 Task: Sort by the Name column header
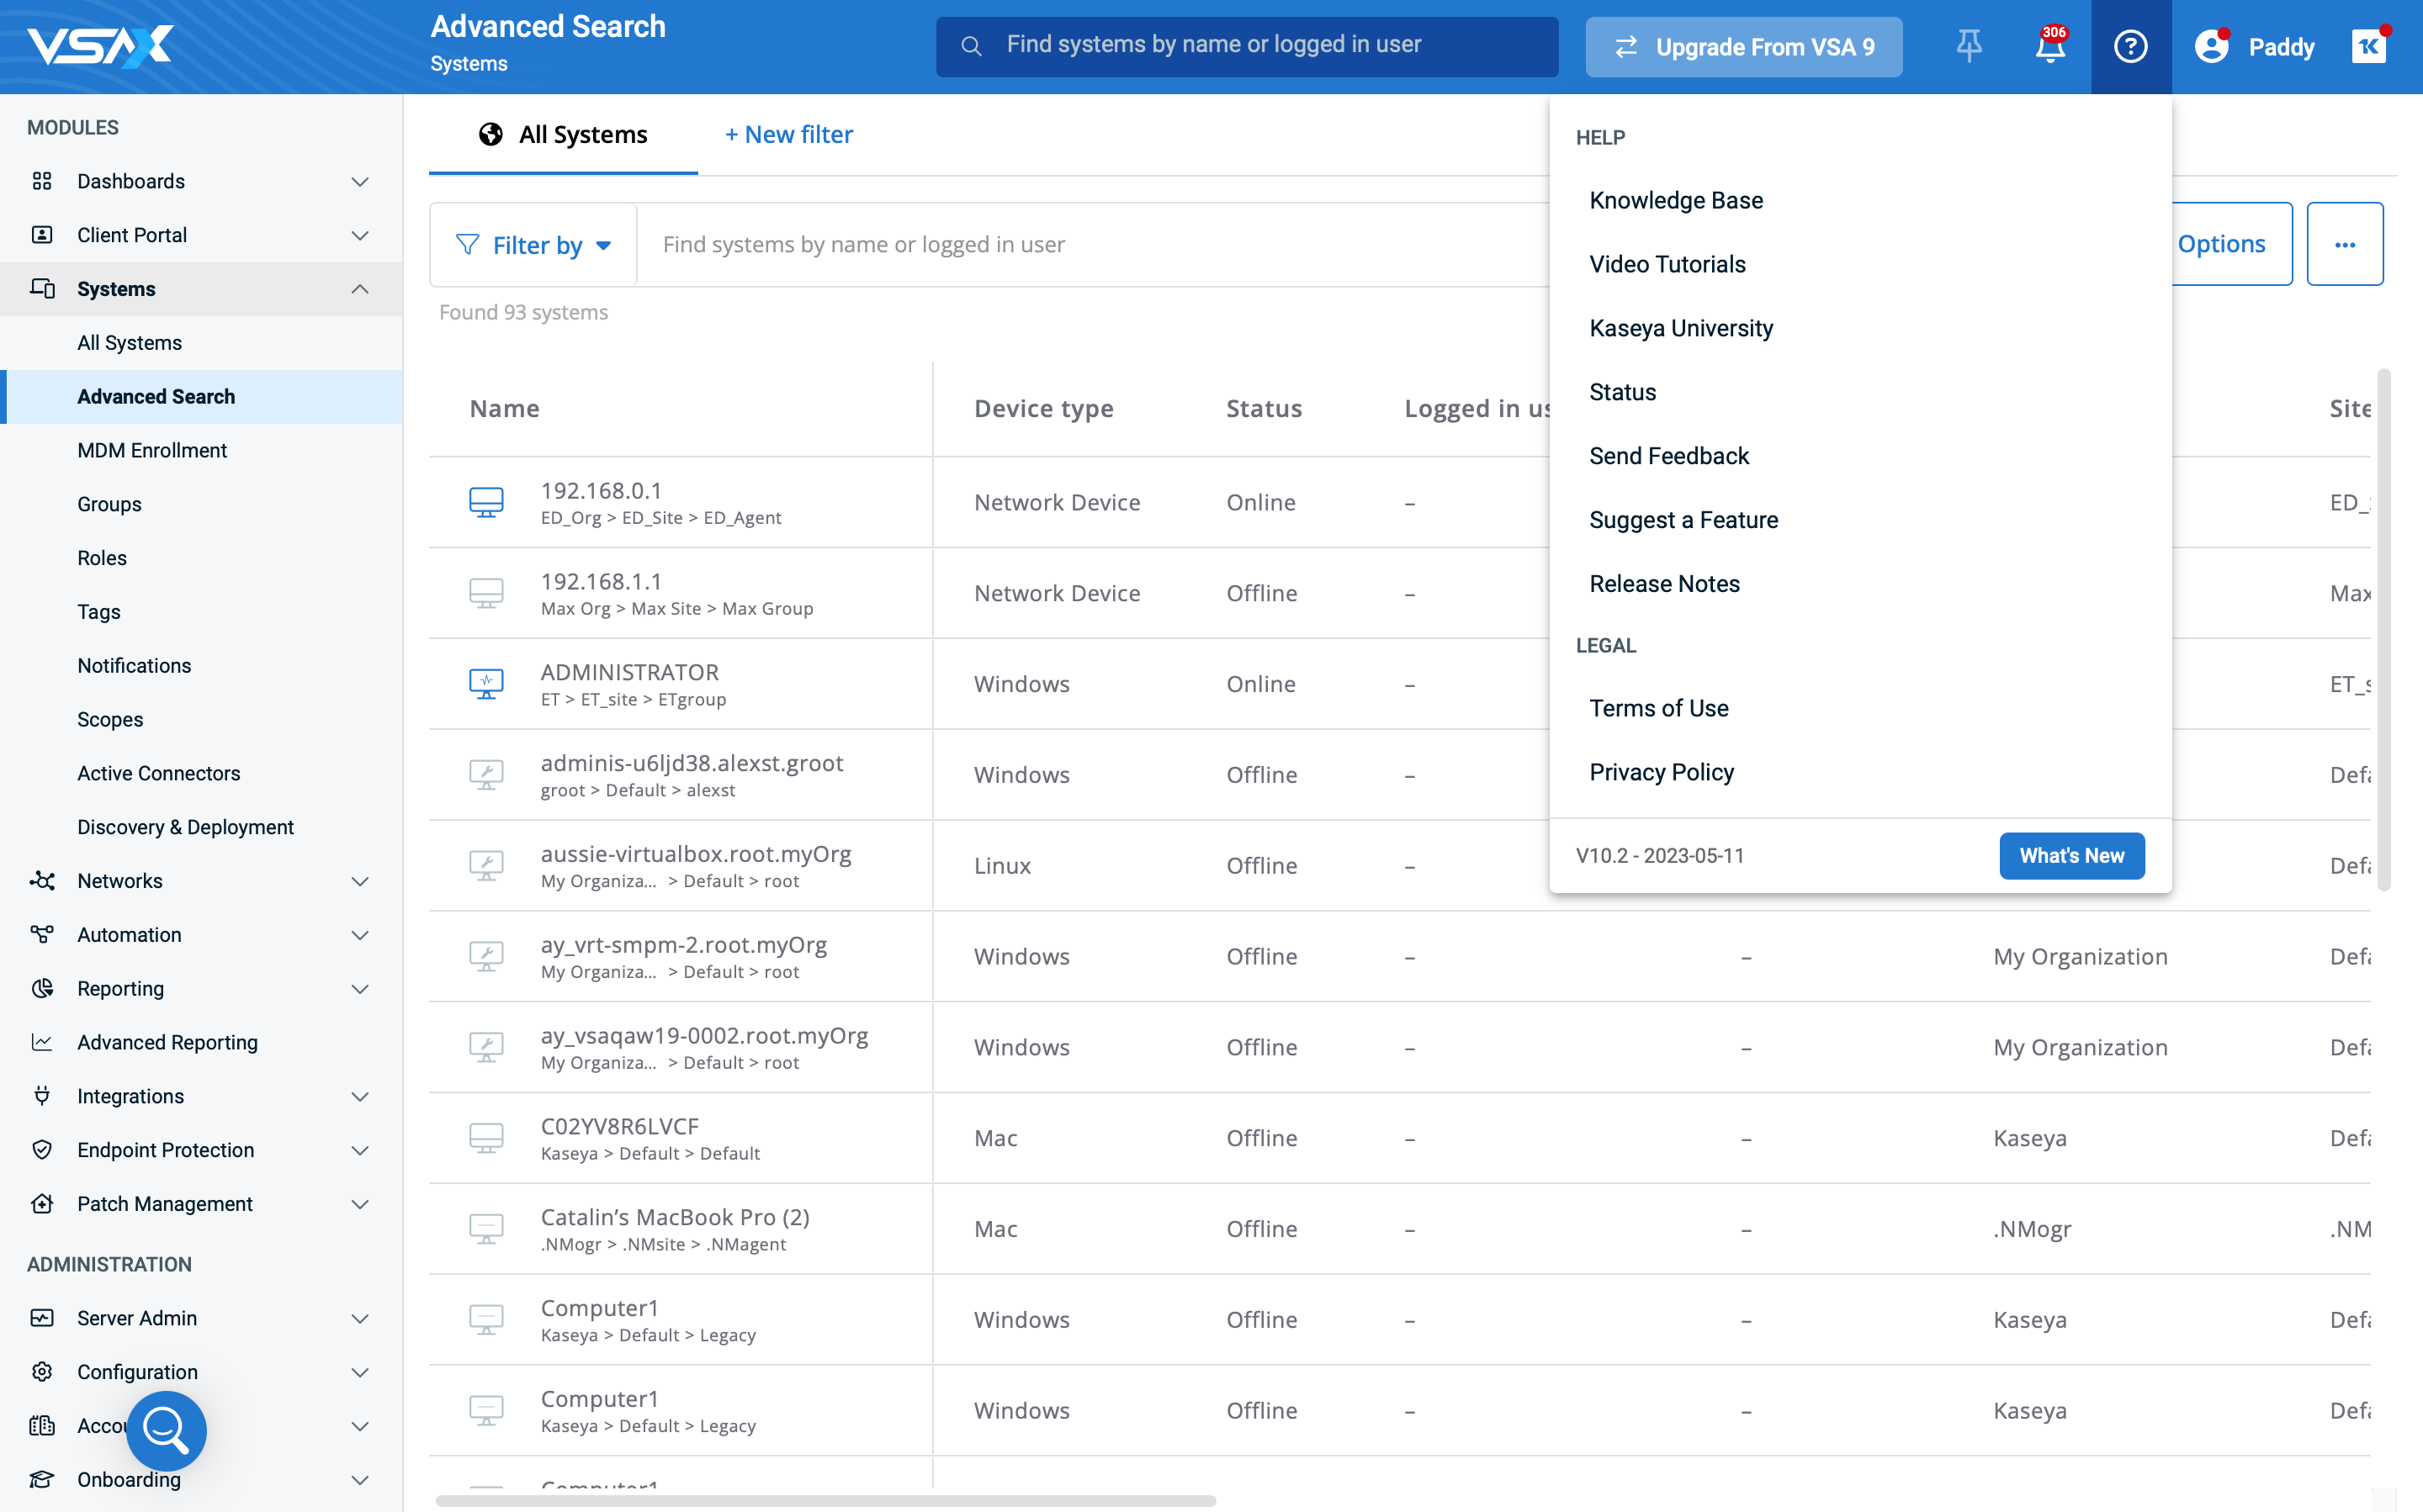504,408
